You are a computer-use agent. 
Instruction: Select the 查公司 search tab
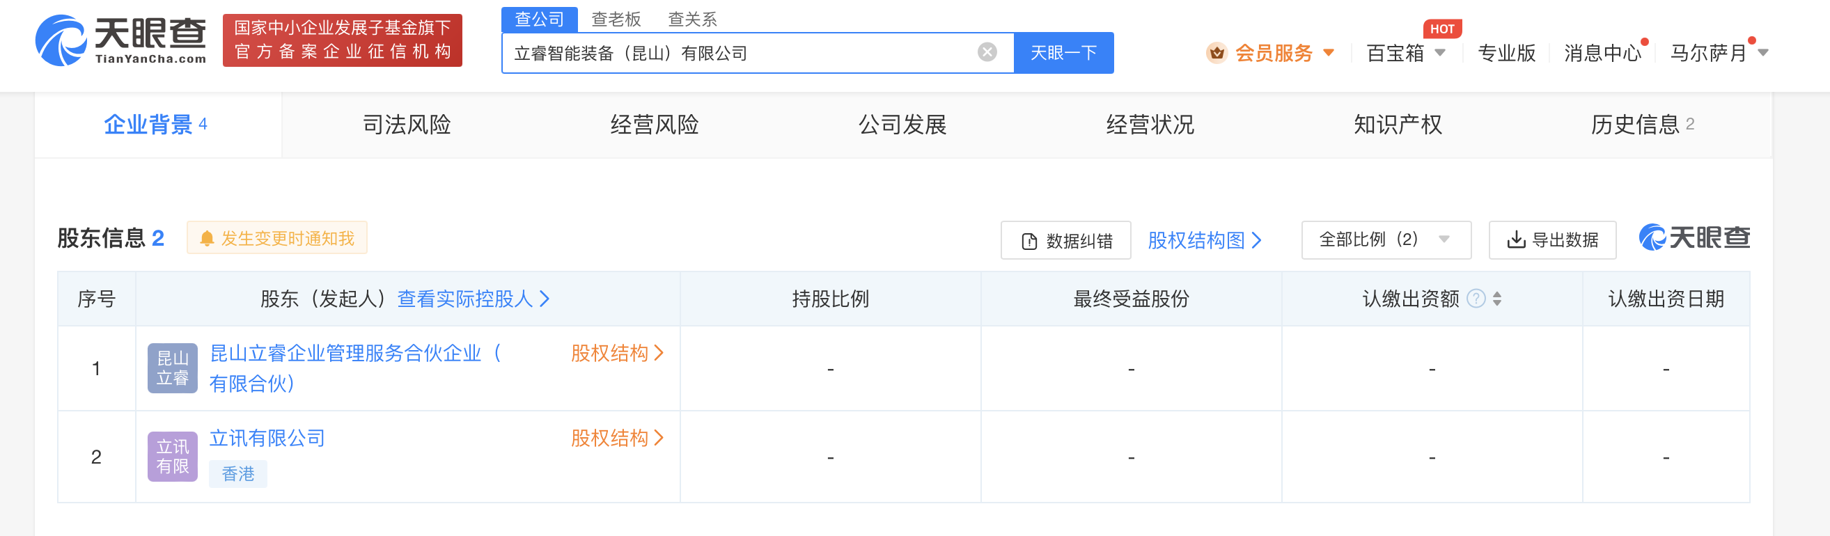(539, 19)
